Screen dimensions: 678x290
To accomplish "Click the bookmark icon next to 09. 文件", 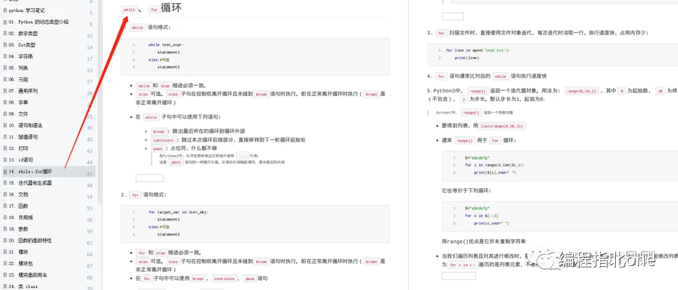I will [5, 114].
